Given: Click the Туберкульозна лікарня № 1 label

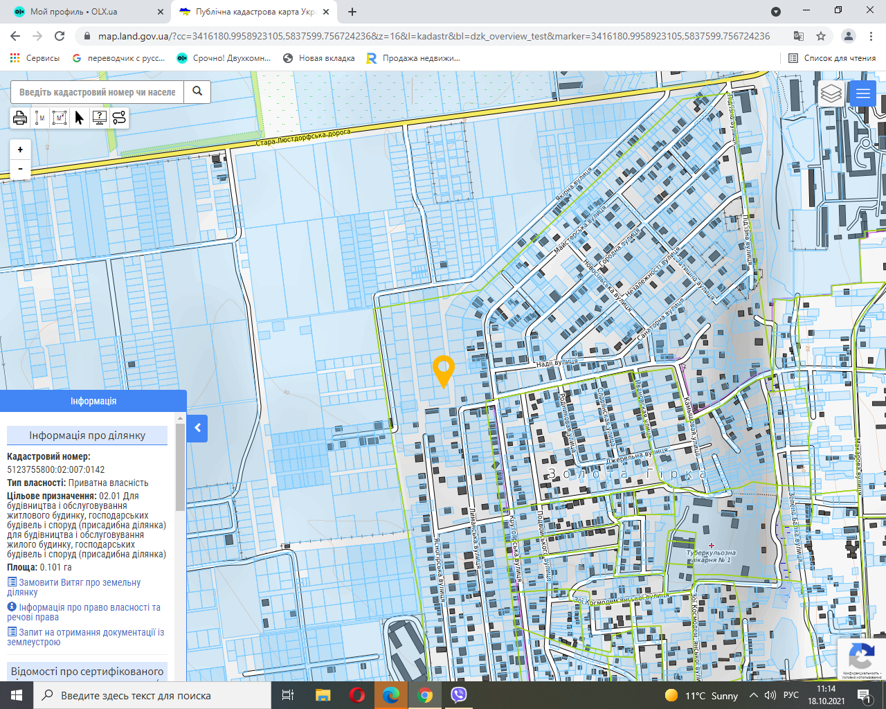Looking at the screenshot, I should pyautogui.click(x=711, y=556).
